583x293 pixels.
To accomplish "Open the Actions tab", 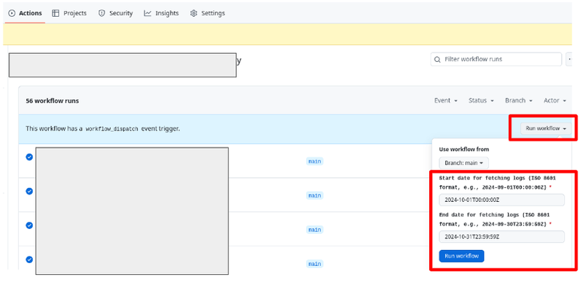I will [26, 13].
